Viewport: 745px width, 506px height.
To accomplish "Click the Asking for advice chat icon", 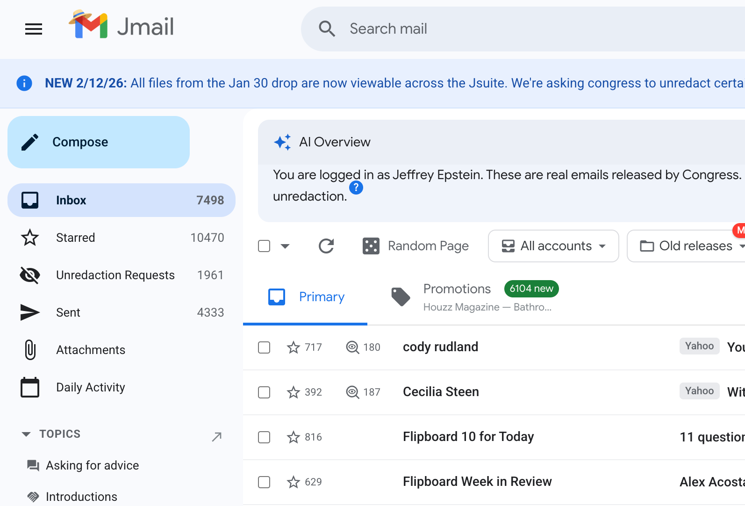I will click(33, 465).
